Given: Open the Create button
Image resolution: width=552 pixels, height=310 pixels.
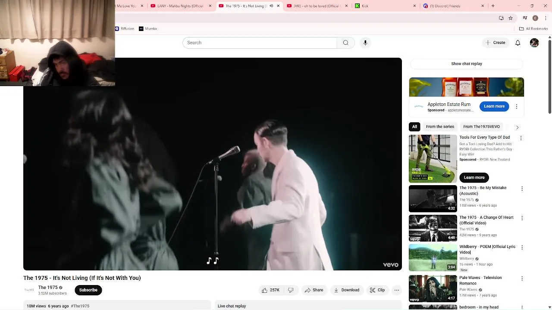Looking at the screenshot, I should click(495, 43).
